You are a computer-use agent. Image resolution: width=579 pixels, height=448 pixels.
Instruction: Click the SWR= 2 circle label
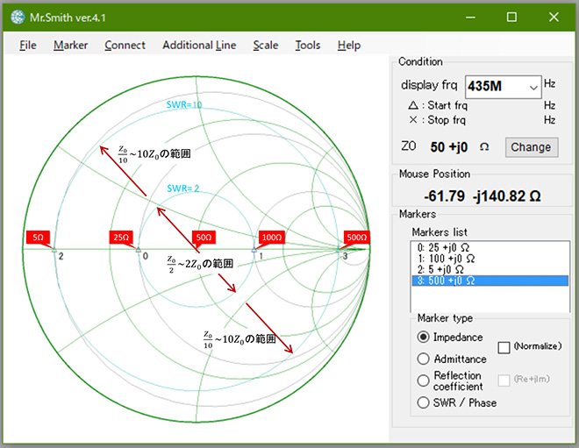coord(182,188)
